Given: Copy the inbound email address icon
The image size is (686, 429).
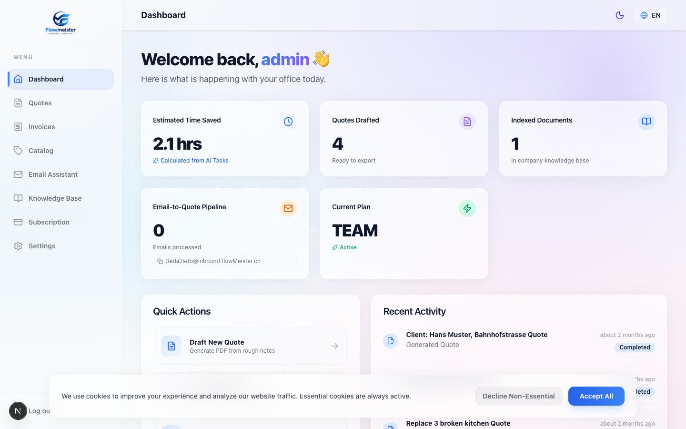Looking at the screenshot, I should click(x=160, y=261).
